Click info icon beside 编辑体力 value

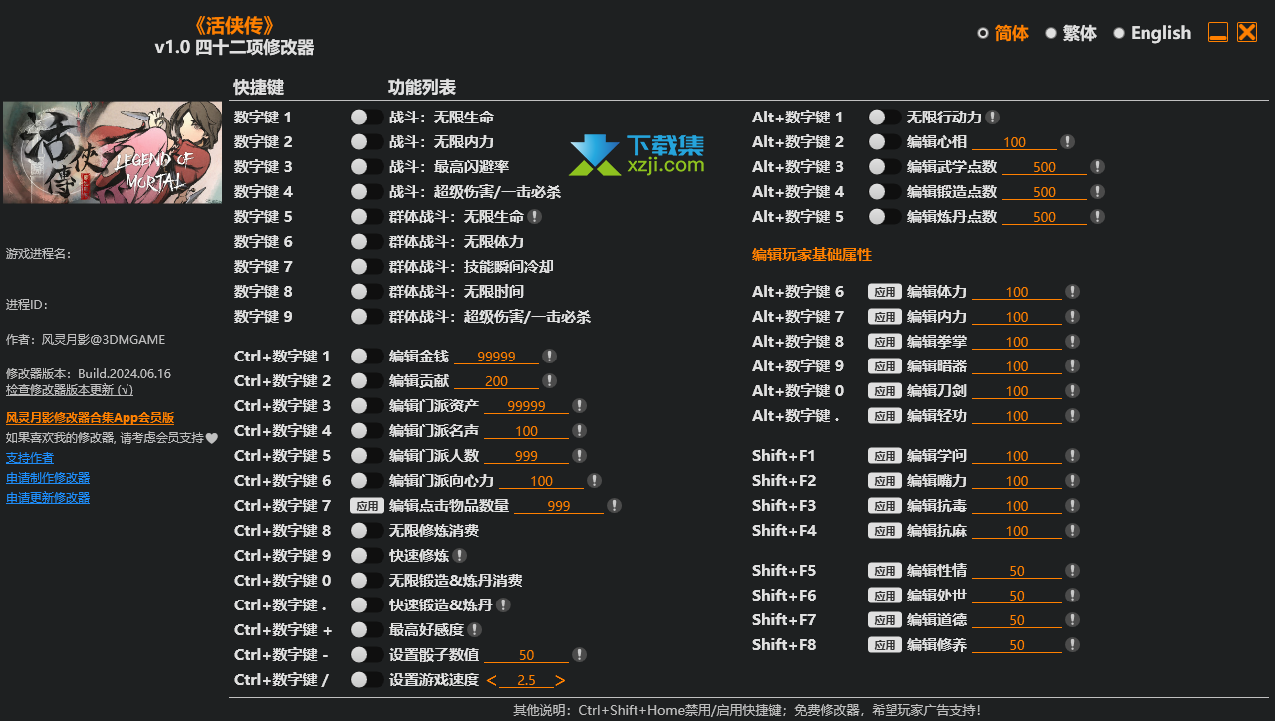(x=1072, y=292)
